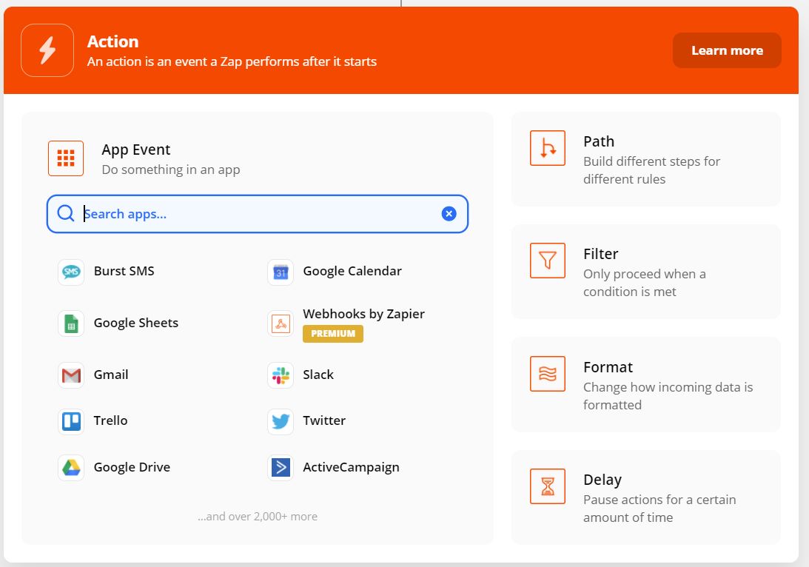The height and width of the screenshot is (567, 809).
Task: Click the Delay option title
Action: point(602,480)
